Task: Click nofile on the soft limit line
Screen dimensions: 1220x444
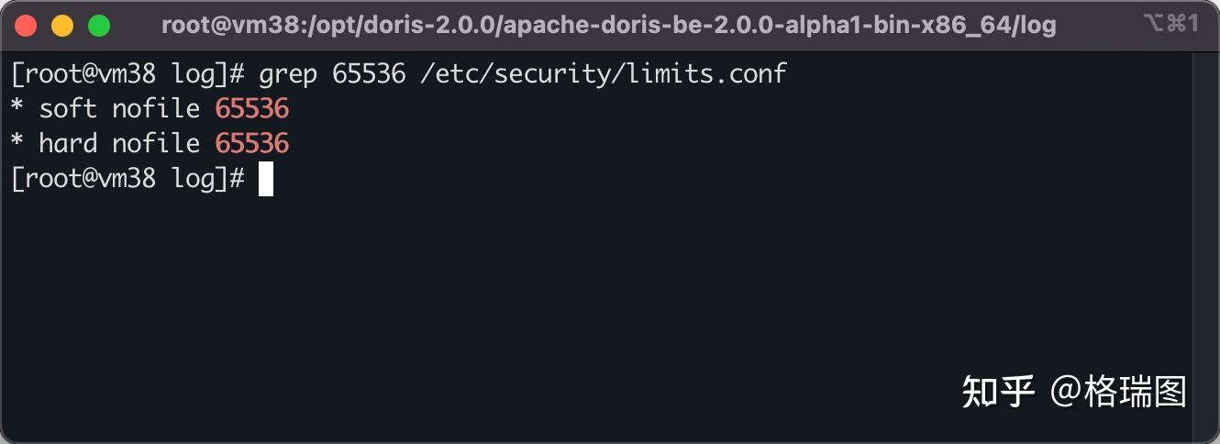Action: click(x=156, y=108)
